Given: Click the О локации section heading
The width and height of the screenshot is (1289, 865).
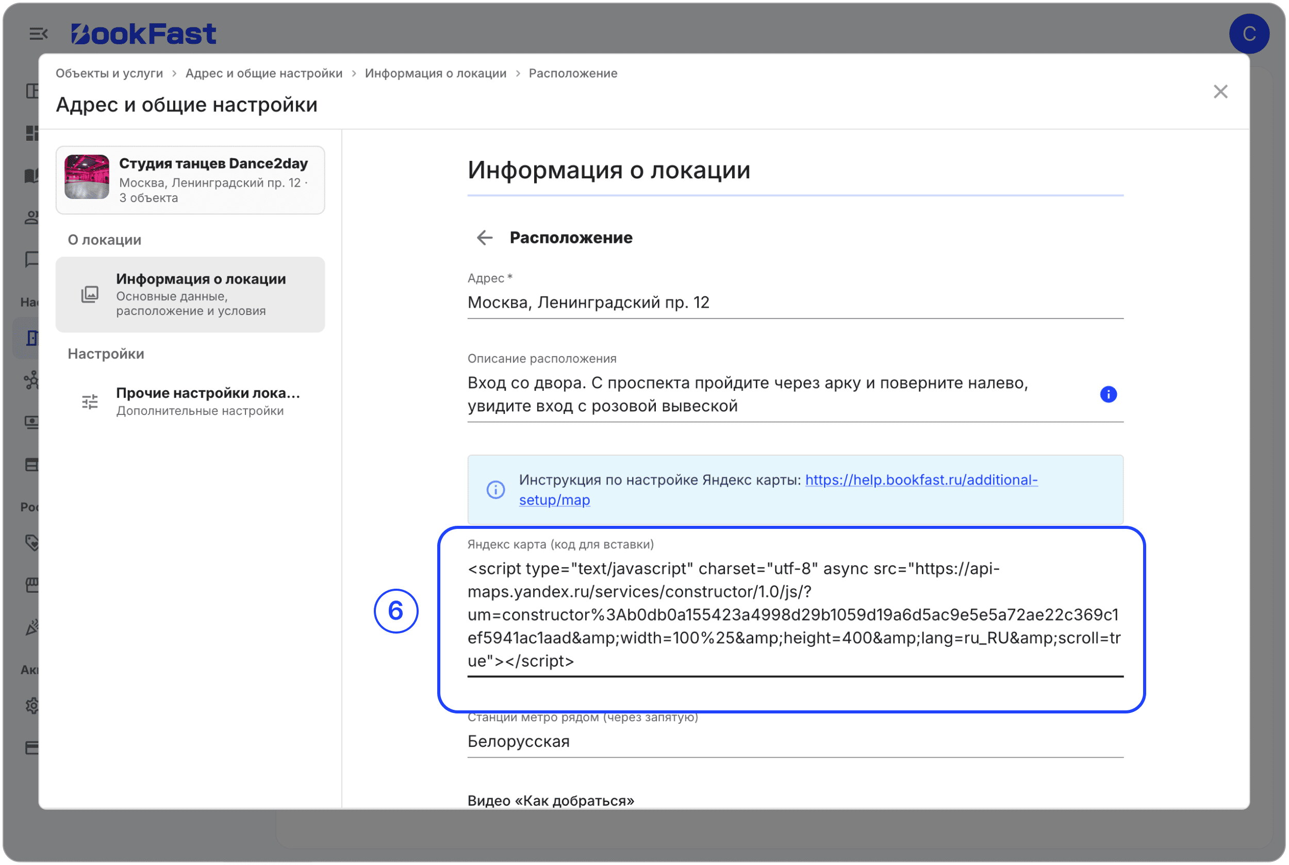Looking at the screenshot, I should pyautogui.click(x=104, y=240).
